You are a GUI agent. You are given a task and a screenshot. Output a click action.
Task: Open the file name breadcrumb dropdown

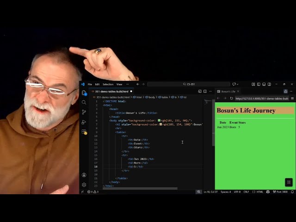point(111,97)
